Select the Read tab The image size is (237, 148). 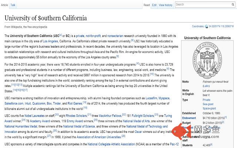click(x=147, y=5)
